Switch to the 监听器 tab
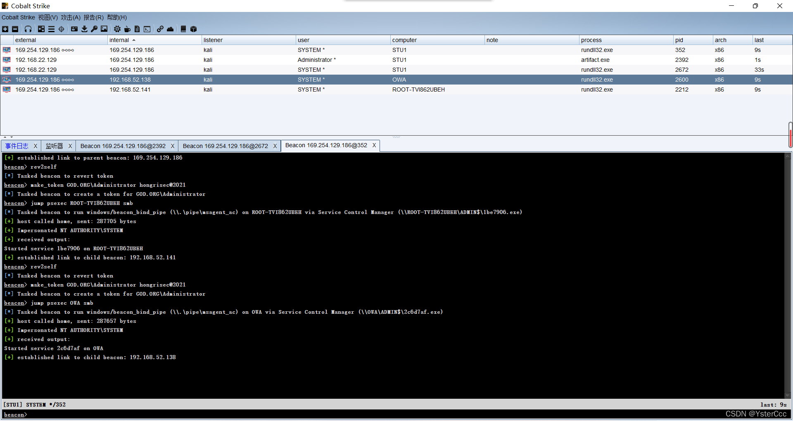 pos(55,146)
